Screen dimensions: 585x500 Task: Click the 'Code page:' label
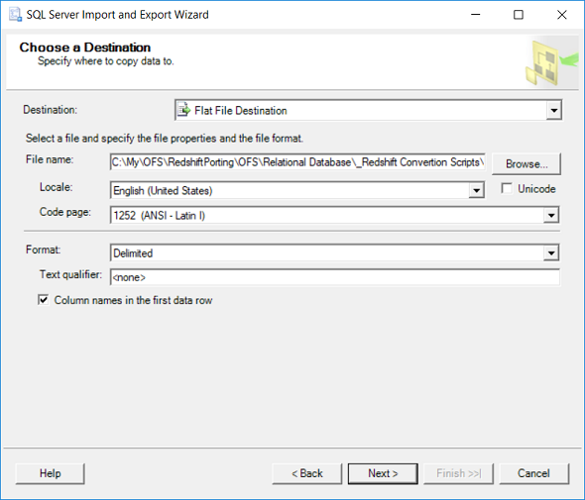(65, 212)
